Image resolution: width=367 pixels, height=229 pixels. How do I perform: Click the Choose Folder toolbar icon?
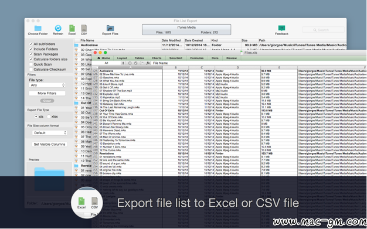(x=38, y=28)
